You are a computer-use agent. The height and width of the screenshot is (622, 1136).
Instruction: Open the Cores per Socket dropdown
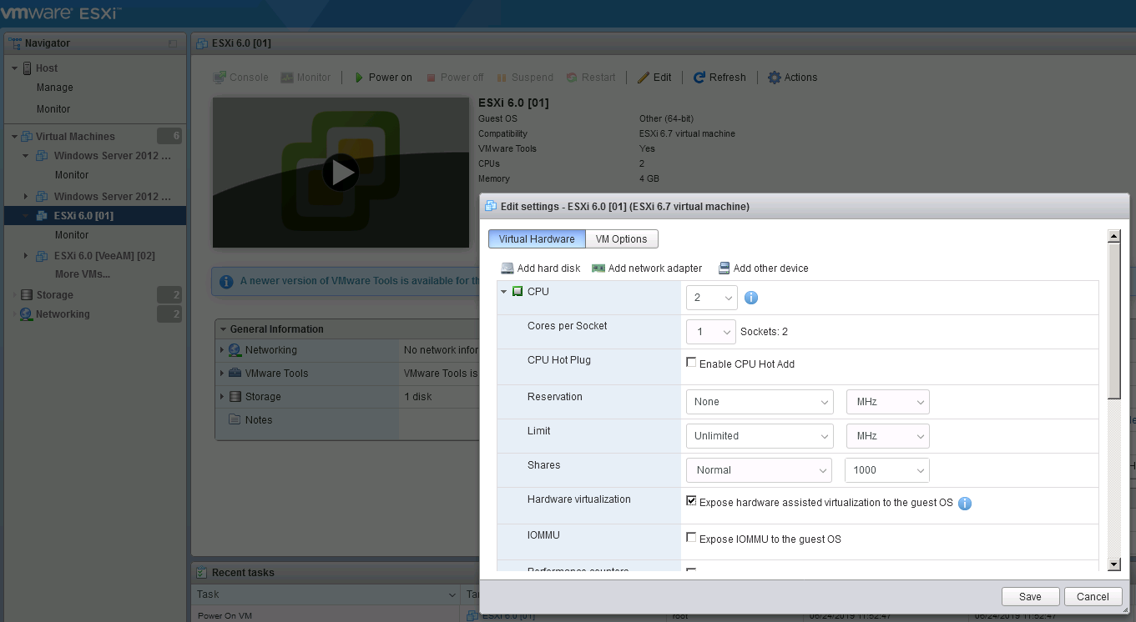(711, 332)
